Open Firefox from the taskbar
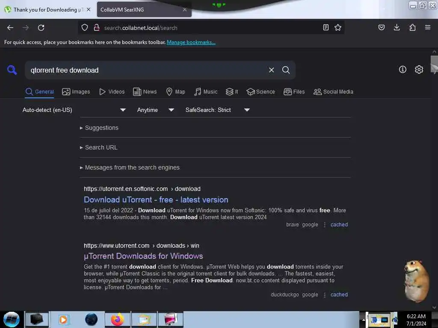438x328 pixels. tap(118, 319)
